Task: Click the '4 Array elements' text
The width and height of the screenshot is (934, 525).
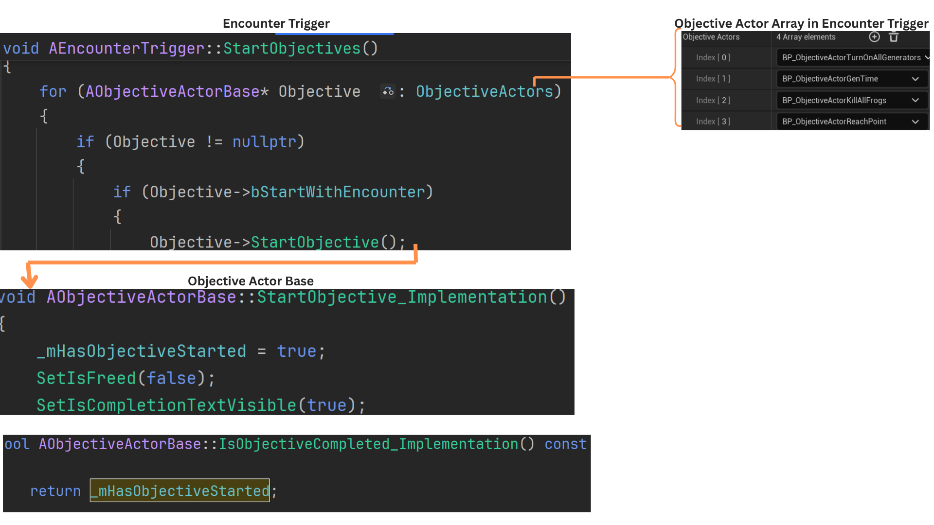Action: [806, 37]
